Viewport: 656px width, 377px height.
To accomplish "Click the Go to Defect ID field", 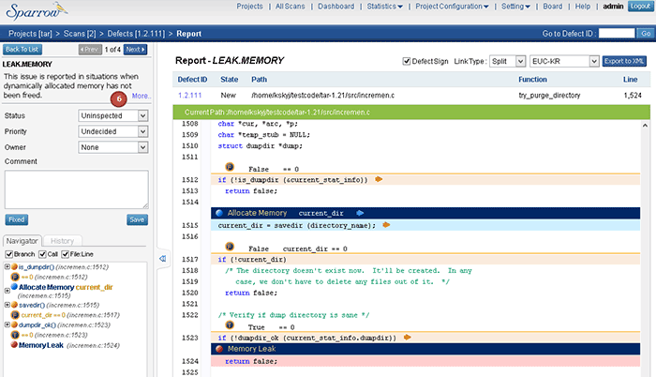I will coord(617,34).
